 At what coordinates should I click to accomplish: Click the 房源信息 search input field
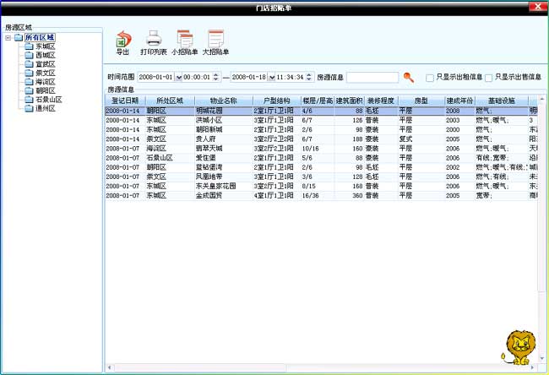click(x=372, y=78)
